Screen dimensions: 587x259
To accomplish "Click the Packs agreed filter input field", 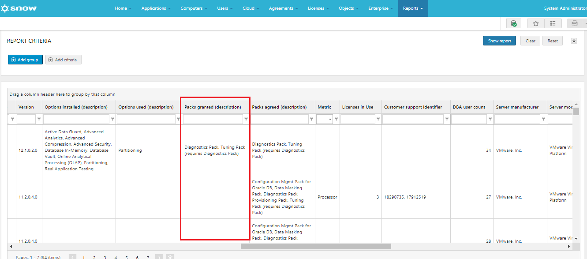I will [280, 119].
